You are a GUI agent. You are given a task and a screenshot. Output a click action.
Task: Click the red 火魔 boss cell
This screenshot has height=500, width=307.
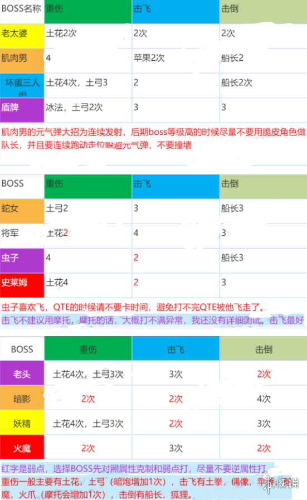(22, 448)
